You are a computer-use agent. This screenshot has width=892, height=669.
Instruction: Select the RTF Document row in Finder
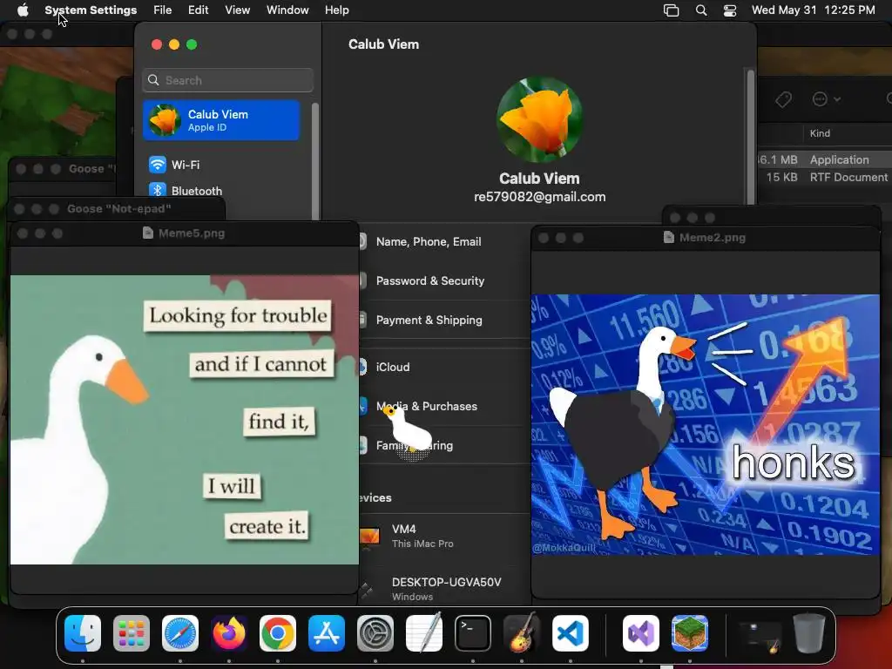click(x=825, y=177)
